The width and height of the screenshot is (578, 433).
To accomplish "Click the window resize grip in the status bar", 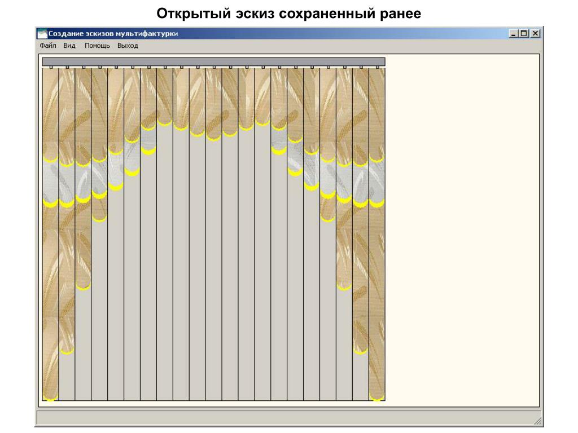I will [x=538, y=421].
